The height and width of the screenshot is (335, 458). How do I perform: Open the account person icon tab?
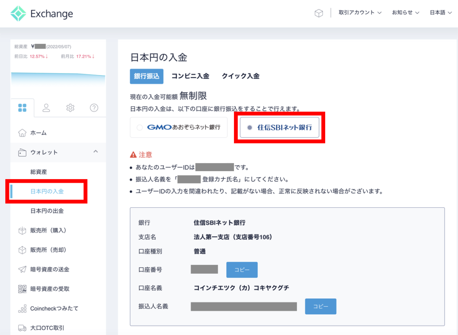point(46,108)
